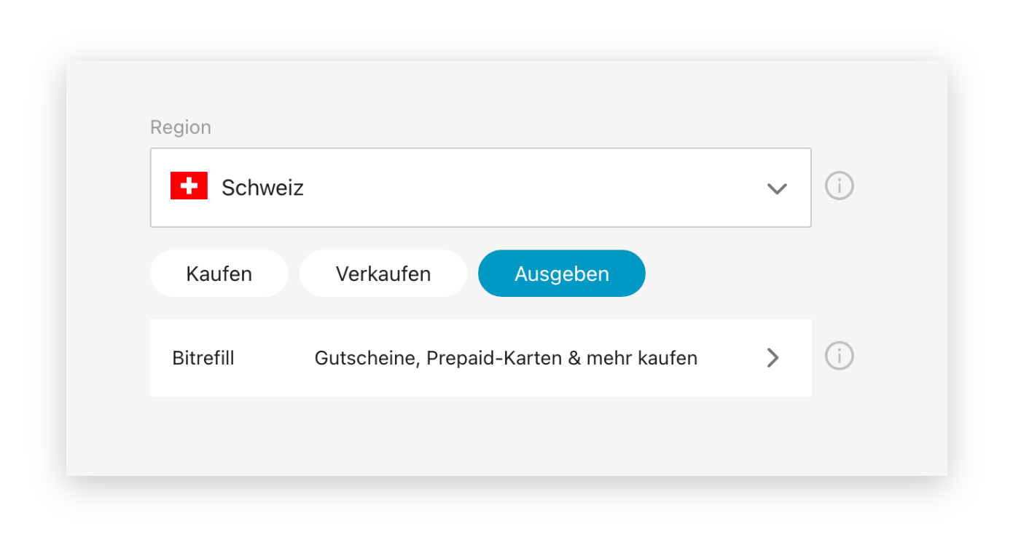Click "Gutscheine, Prepaid-Karten & mehr kaufen" text
This screenshot has height=537, width=1013.
click(x=506, y=358)
